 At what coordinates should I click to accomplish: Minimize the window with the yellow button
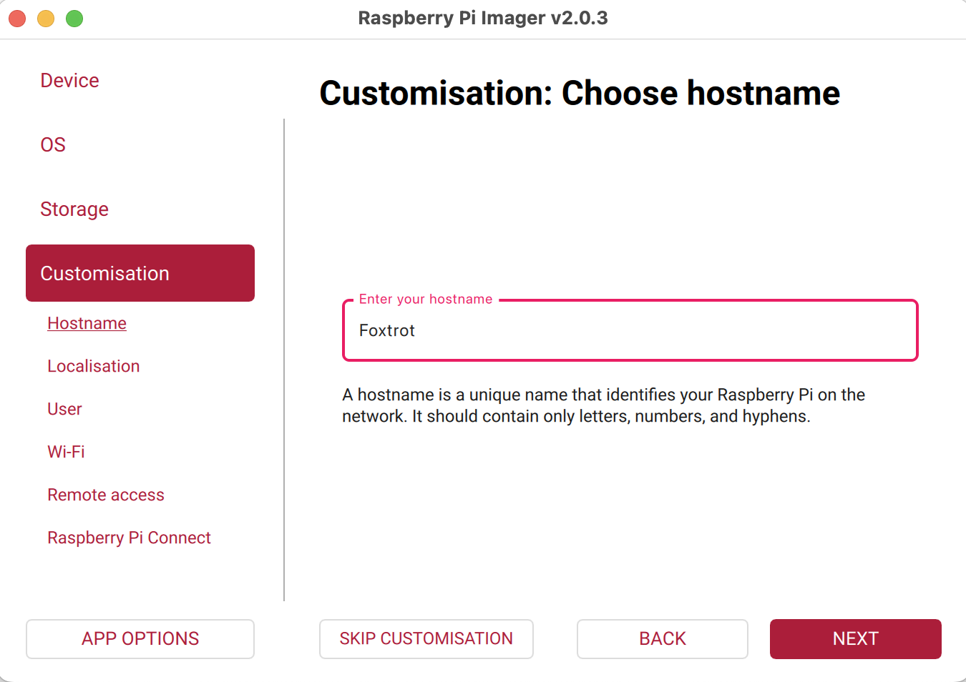point(46,19)
